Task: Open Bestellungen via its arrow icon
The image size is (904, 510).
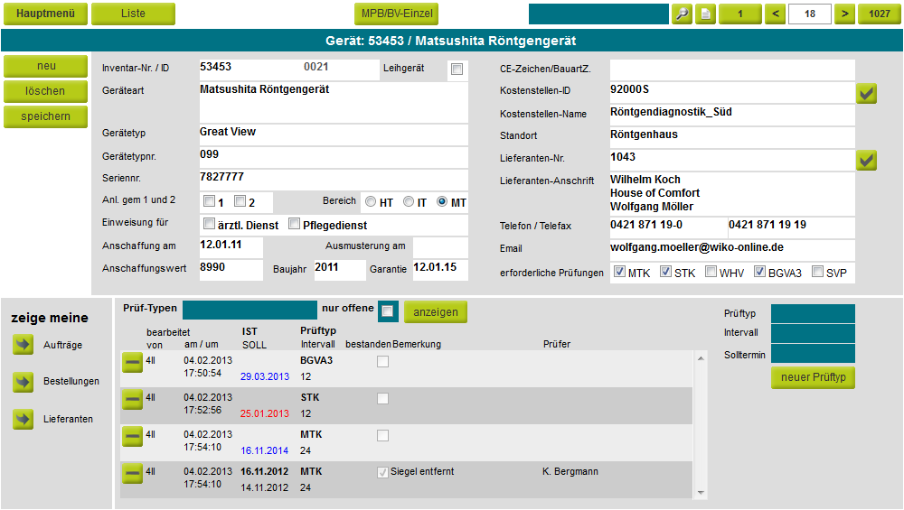Action: point(23,382)
